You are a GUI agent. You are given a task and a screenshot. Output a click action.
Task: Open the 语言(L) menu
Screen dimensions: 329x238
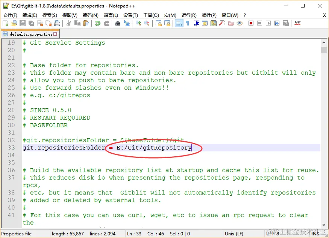111,15
